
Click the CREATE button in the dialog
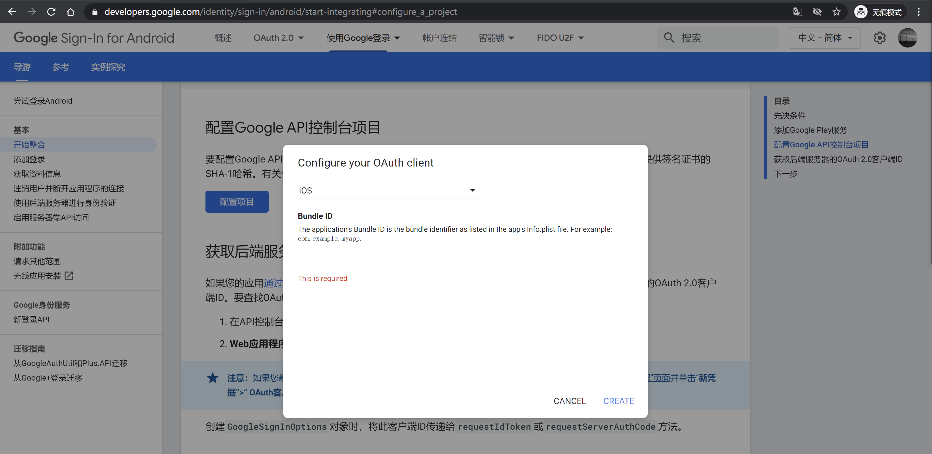(x=618, y=401)
